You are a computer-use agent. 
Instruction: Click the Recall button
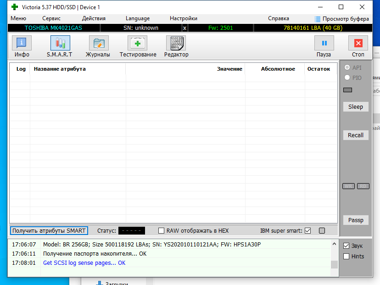356,135
